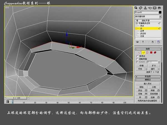
Task: Collapse the 选择 rollout header
Action: (x=148, y=49)
